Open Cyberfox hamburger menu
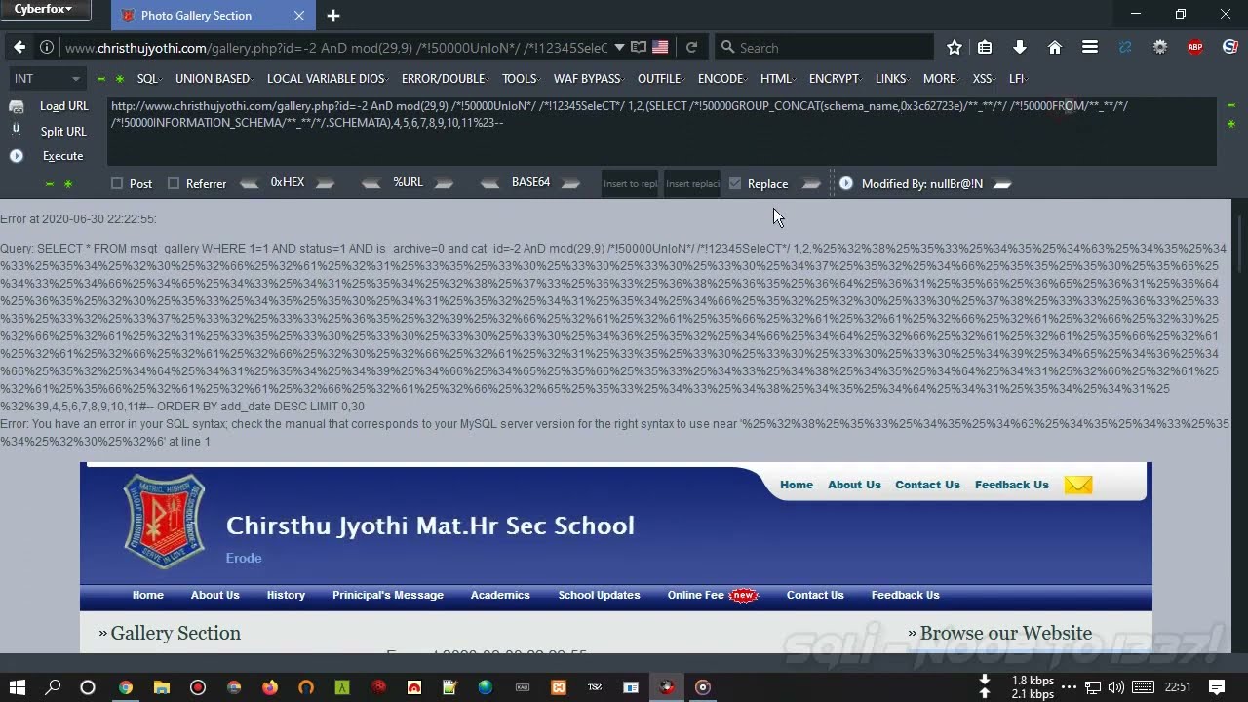The image size is (1248, 702). coord(1090,47)
